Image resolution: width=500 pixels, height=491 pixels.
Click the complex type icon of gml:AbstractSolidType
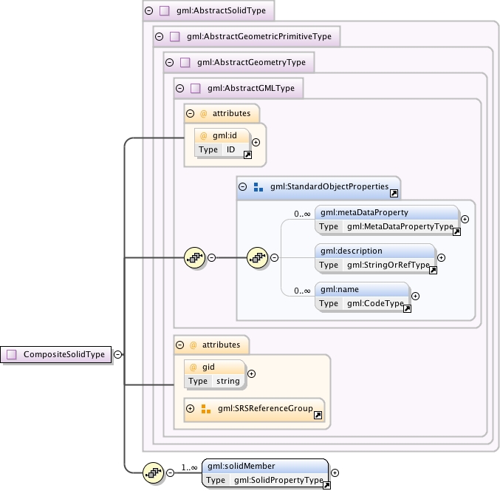pyautogui.click(x=164, y=10)
